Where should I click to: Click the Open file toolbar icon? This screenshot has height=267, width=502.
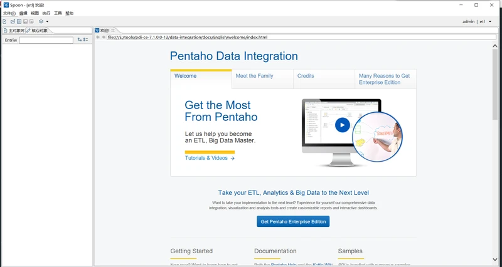coord(13,21)
